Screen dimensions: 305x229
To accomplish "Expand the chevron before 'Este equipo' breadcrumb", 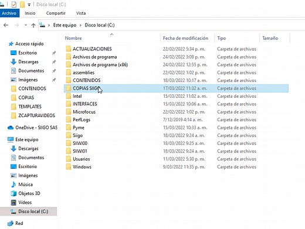I will pyautogui.click(x=49, y=25).
